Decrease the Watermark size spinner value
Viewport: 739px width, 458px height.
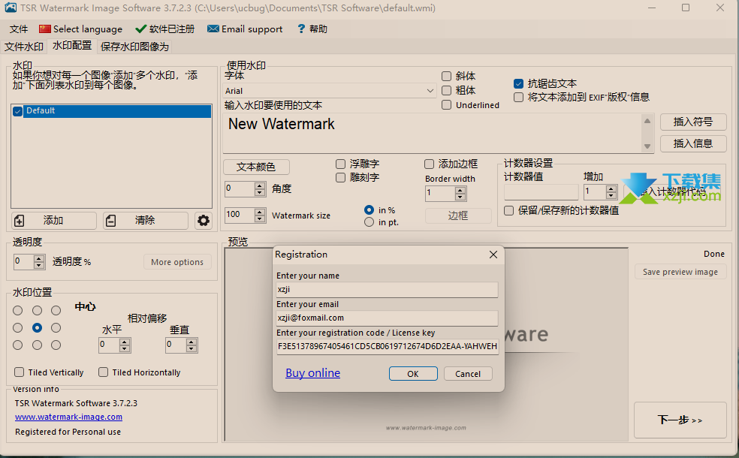tap(260, 219)
